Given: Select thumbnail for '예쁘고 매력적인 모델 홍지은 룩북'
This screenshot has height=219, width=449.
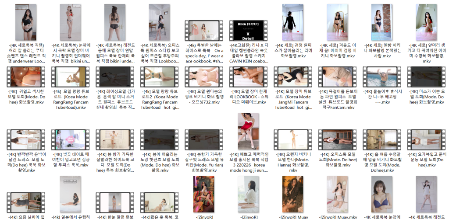Looking at the screenshot, I should [248, 131].
